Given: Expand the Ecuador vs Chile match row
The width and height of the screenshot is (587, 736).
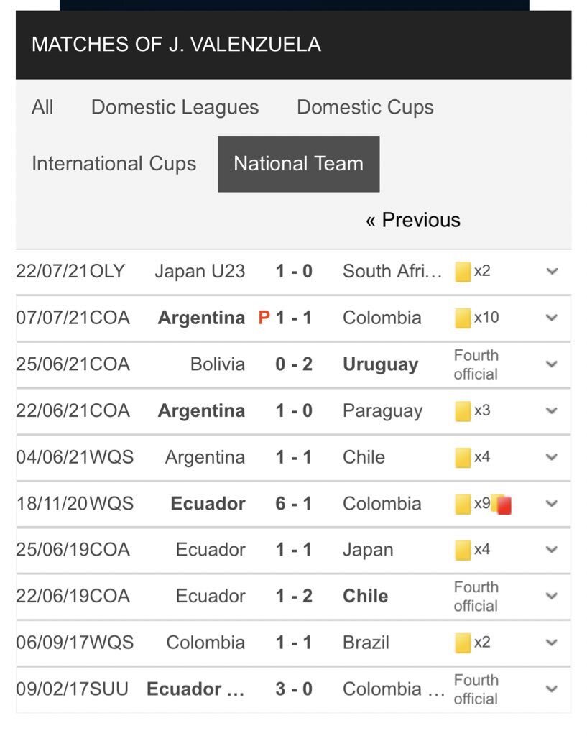Looking at the screenshot, I should tap(552, 596).
